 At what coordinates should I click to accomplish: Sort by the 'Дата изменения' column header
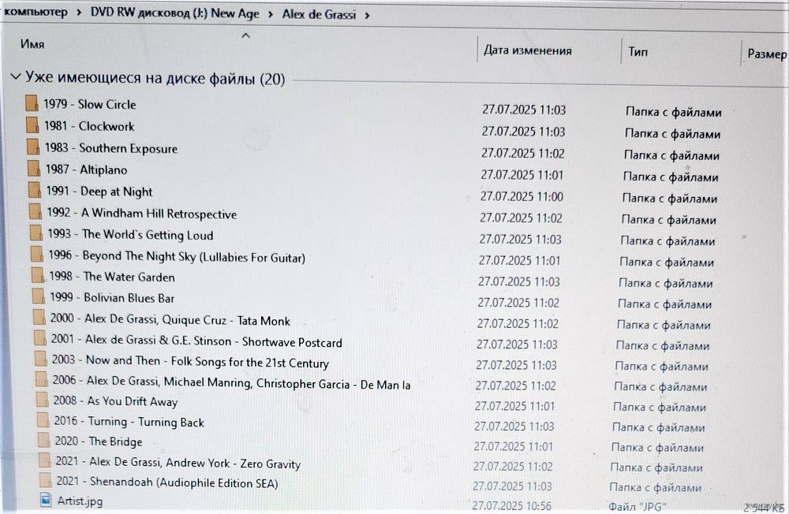527,50
